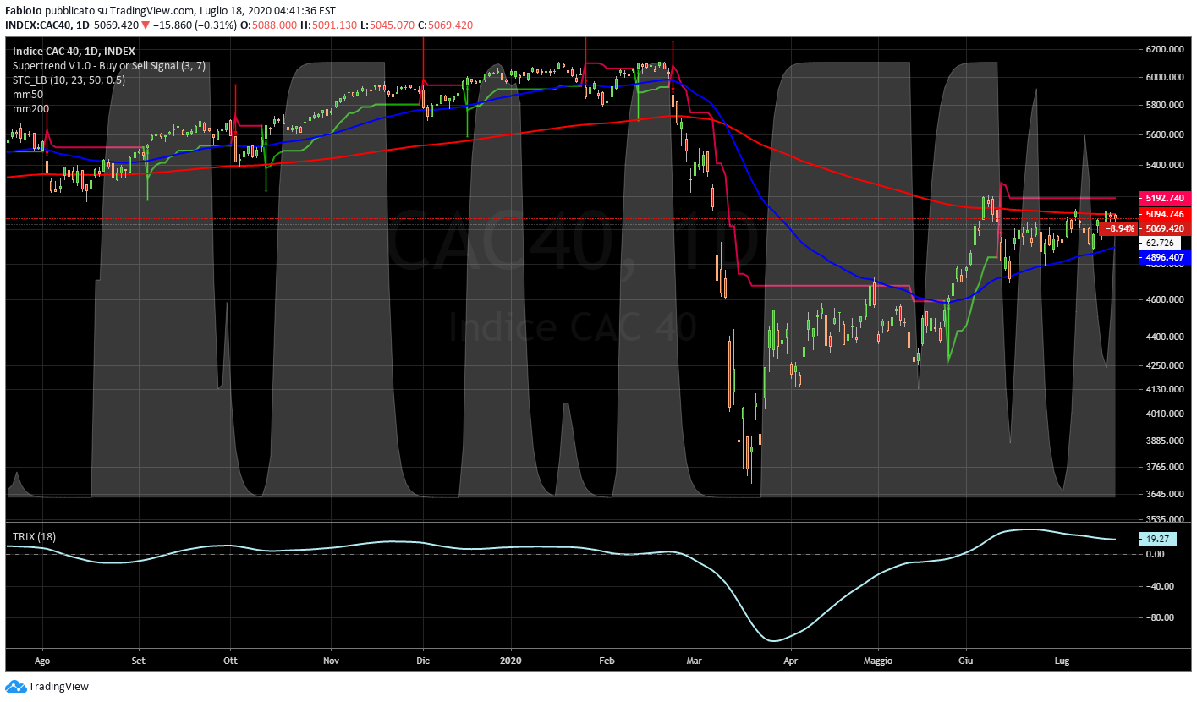Viewport: 1197px width, 702px height.
Task: Click the 'Dic' month on time axis
Action: click(423, 659)
